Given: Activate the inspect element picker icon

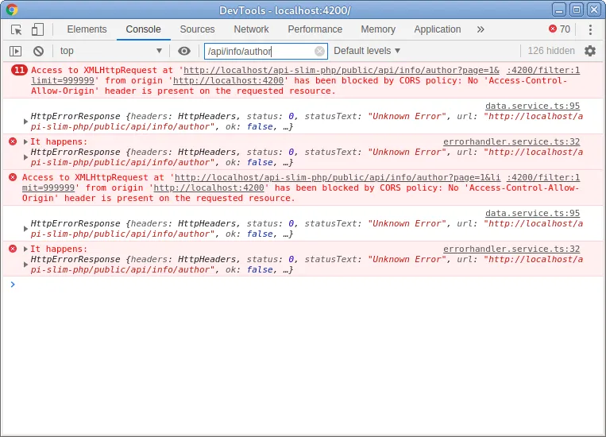Looking at the screenshot, I should 16,29.
